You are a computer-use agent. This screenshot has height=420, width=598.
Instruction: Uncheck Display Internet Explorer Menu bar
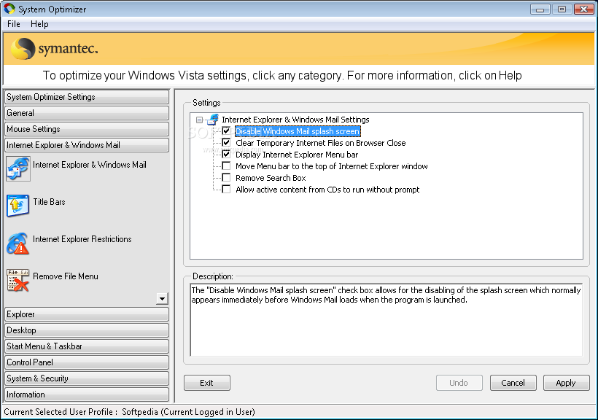(226, 155)
